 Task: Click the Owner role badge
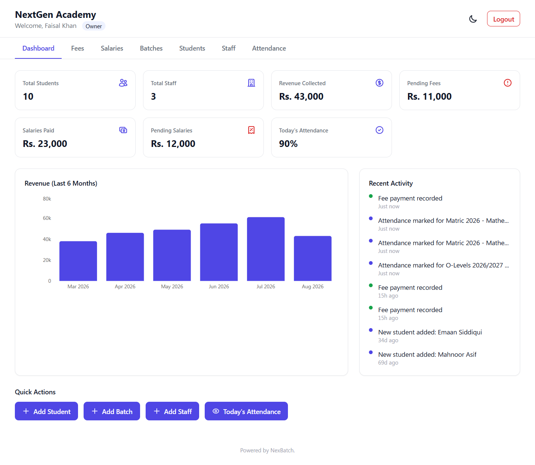(94, 26)
